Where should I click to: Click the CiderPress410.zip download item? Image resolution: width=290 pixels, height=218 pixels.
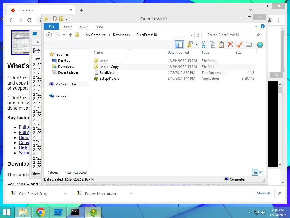tap(33, 194)
